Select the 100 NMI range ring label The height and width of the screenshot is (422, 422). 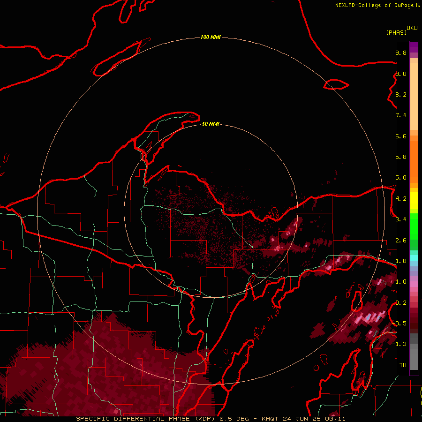click(x=211, y=37)
